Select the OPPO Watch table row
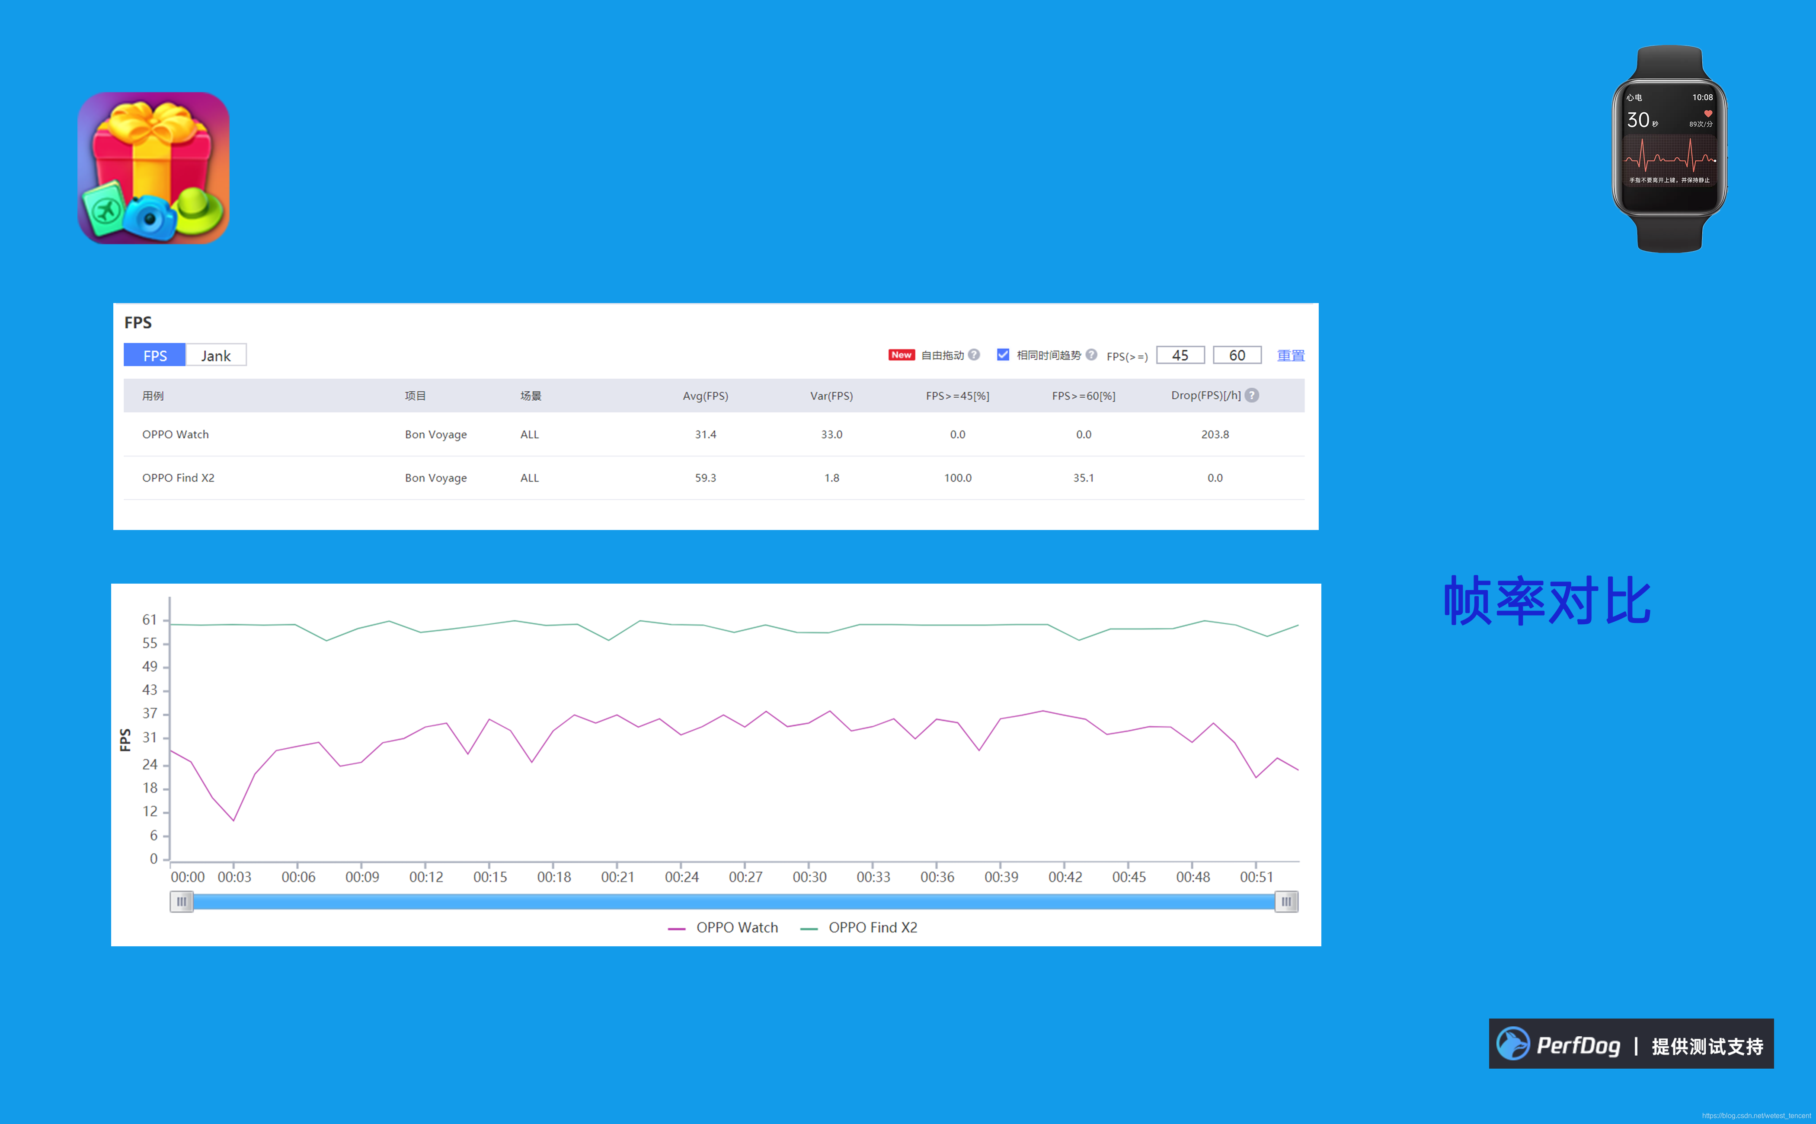The image size is (1816, 1124). point(713,434)
